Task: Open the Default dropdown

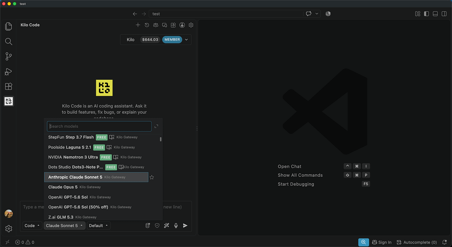Action: tap(99, 226)
